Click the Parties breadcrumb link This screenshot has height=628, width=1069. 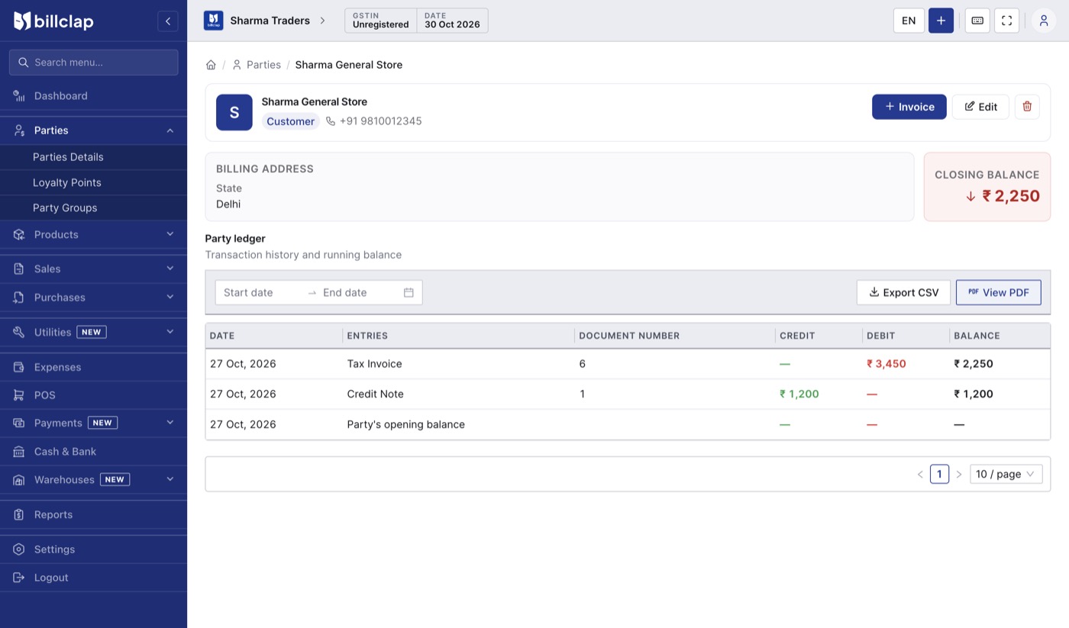(x=257, y=65)
